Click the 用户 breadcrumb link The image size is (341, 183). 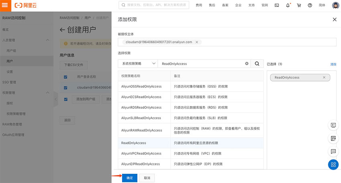[87, 18]
